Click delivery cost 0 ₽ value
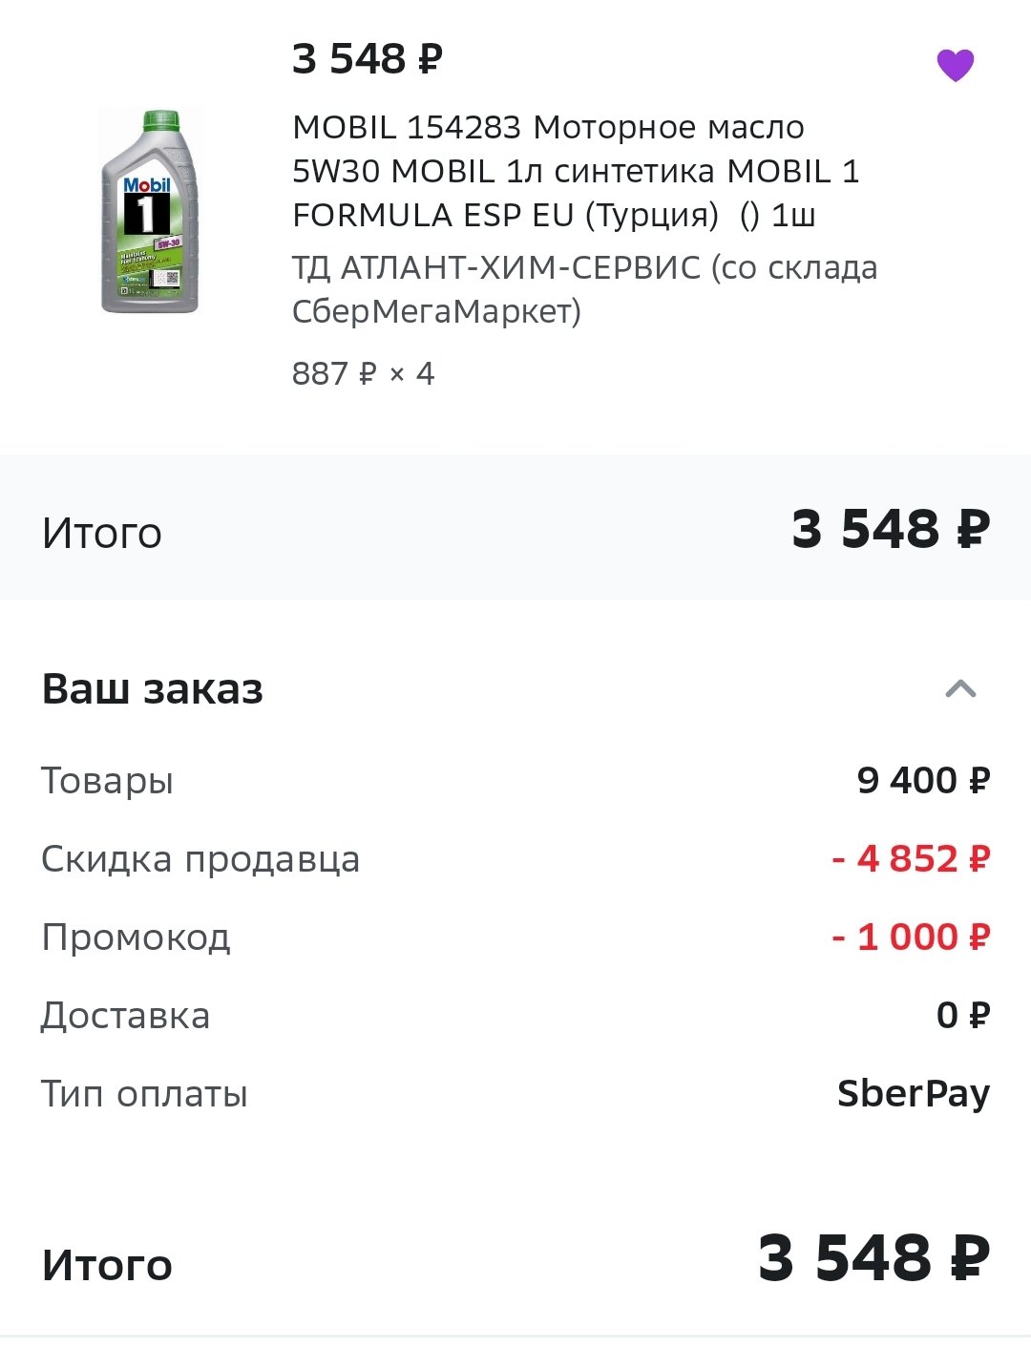This screenshot has height=1348, width=1031. click(963, 1015)
